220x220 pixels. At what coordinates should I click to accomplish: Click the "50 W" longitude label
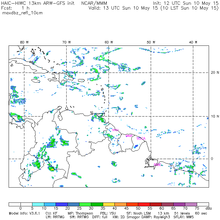(151, 42)
